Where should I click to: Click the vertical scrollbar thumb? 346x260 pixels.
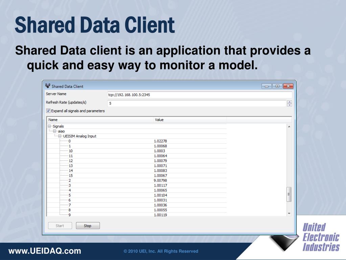289,194
